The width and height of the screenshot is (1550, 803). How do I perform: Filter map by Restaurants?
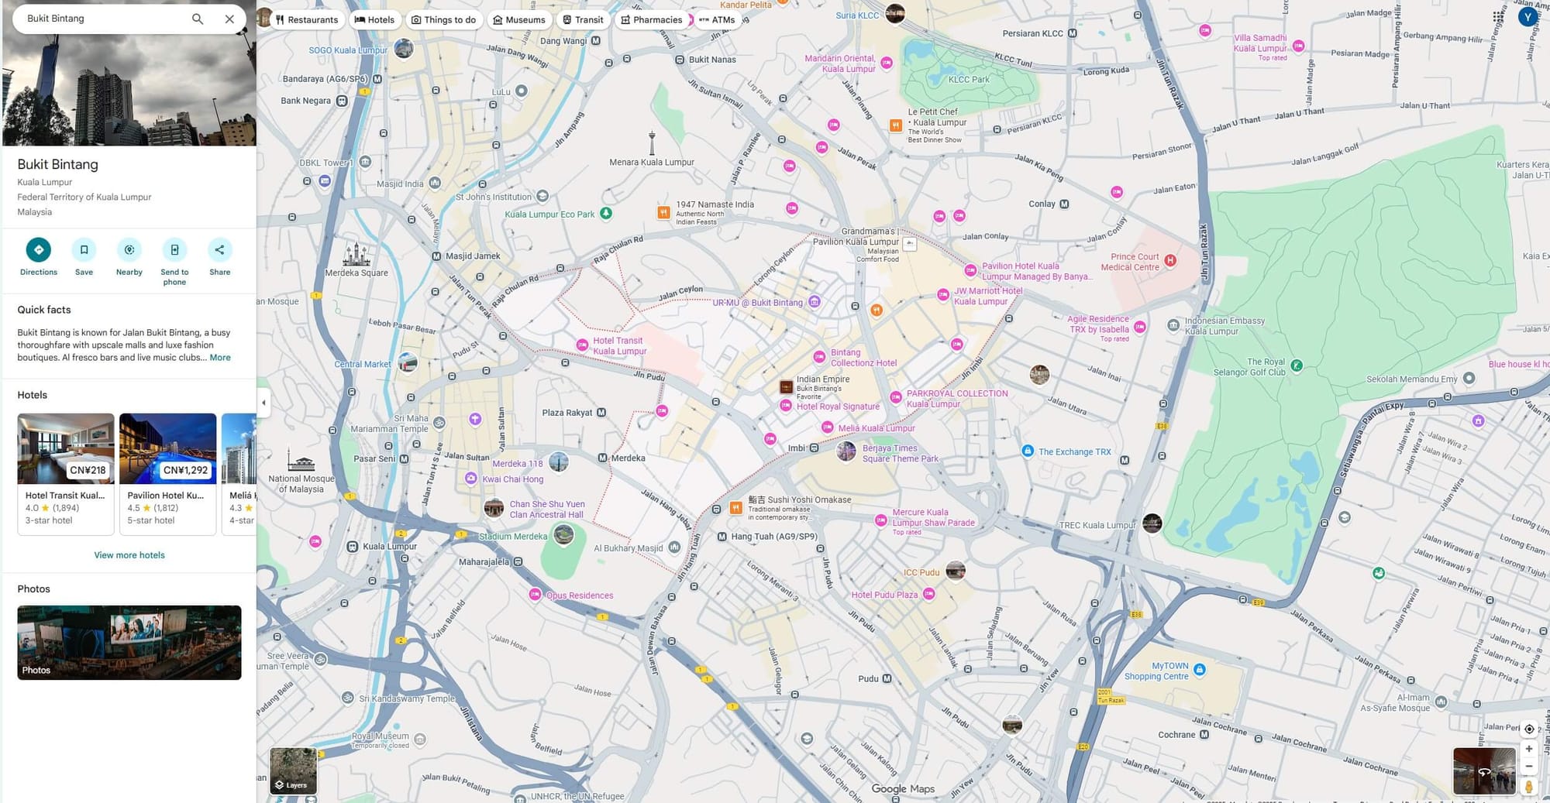click(308, 20)
